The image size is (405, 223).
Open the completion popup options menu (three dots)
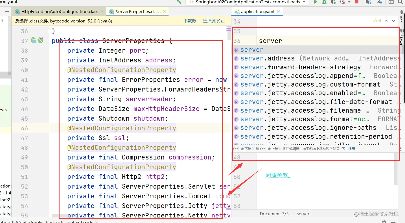click(x=401, y=149)
